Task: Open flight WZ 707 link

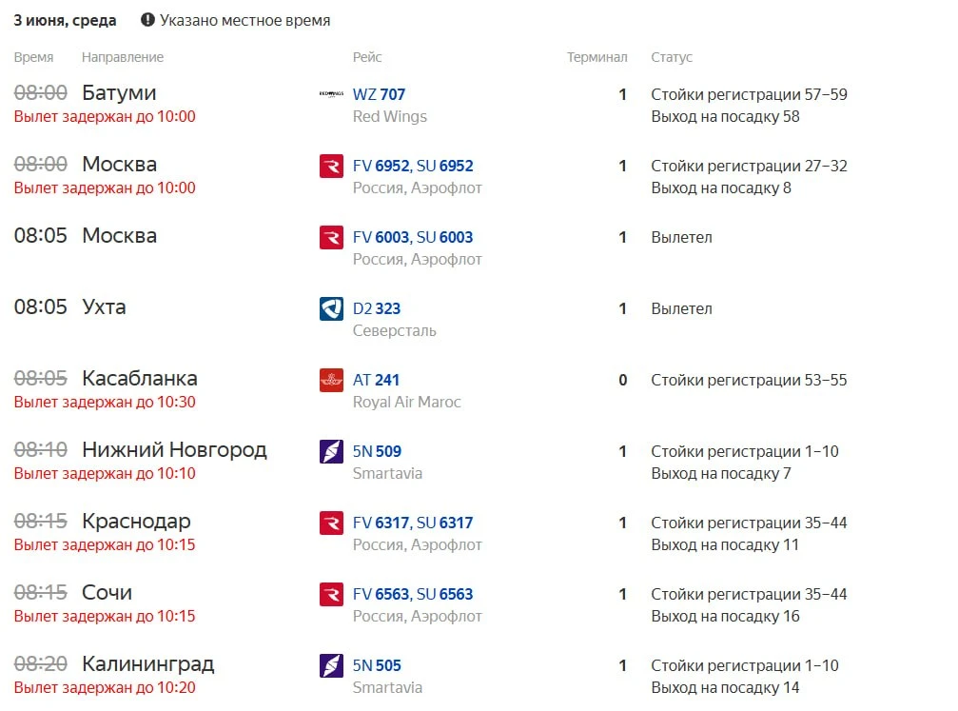Action: pos(379,94)
